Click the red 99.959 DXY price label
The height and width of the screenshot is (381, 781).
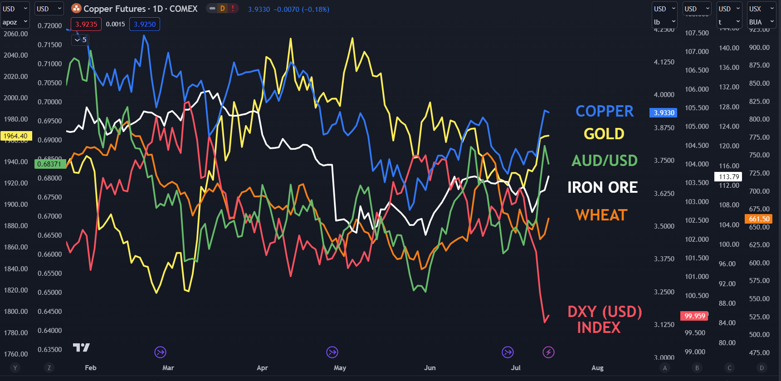694,316
